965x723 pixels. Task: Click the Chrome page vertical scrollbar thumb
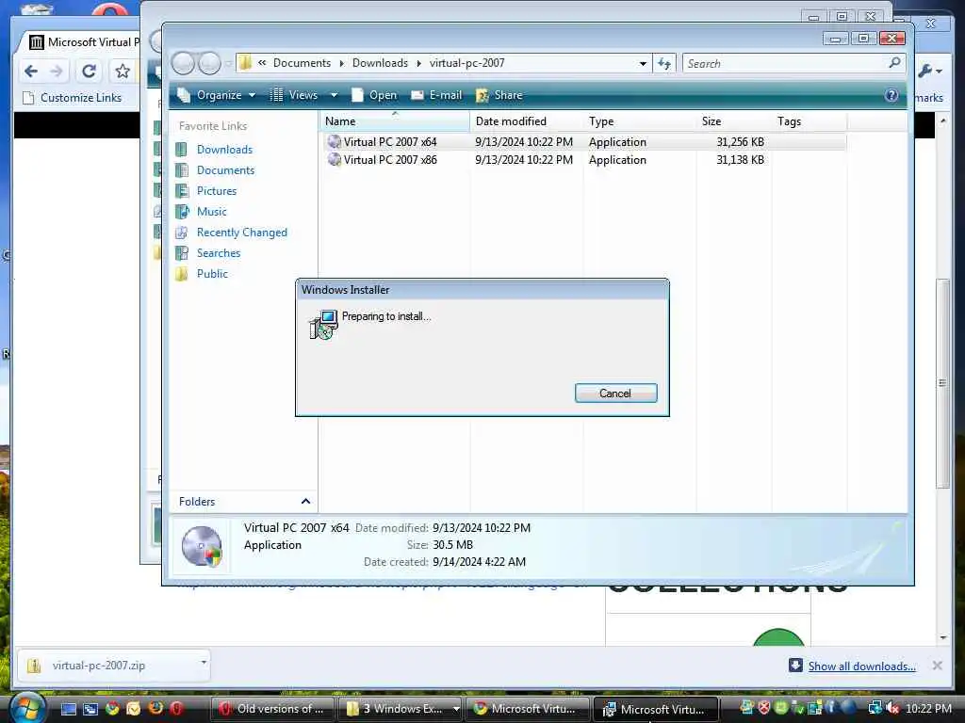942,383
